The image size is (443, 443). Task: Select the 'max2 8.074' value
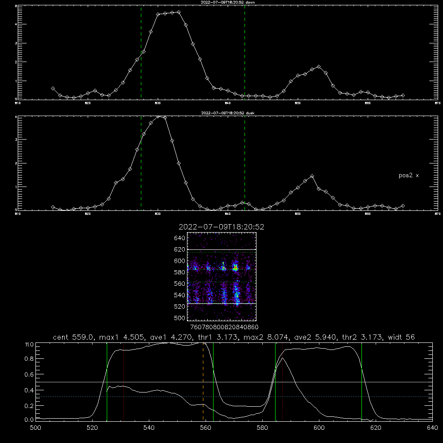(x=265, y=337)
